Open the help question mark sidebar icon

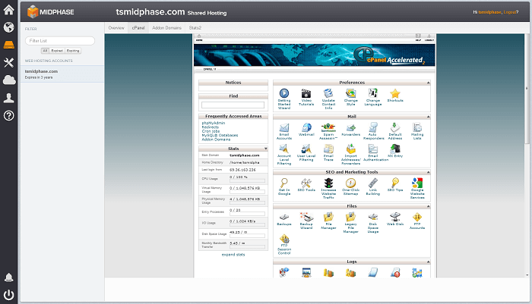click(9, 115)
